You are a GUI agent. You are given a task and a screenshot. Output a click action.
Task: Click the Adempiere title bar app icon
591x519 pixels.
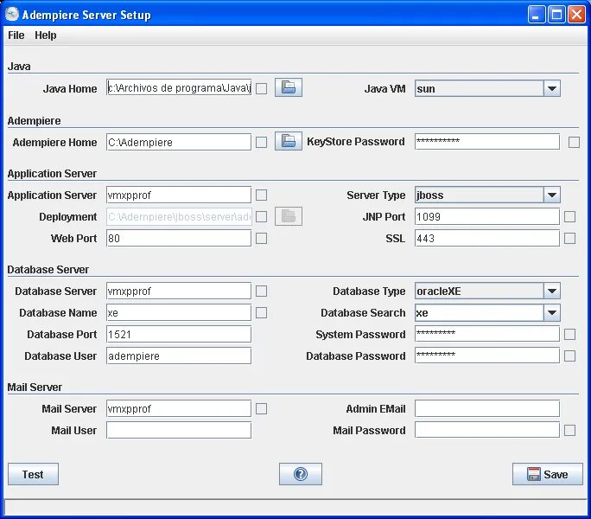[x=12, y=15]
